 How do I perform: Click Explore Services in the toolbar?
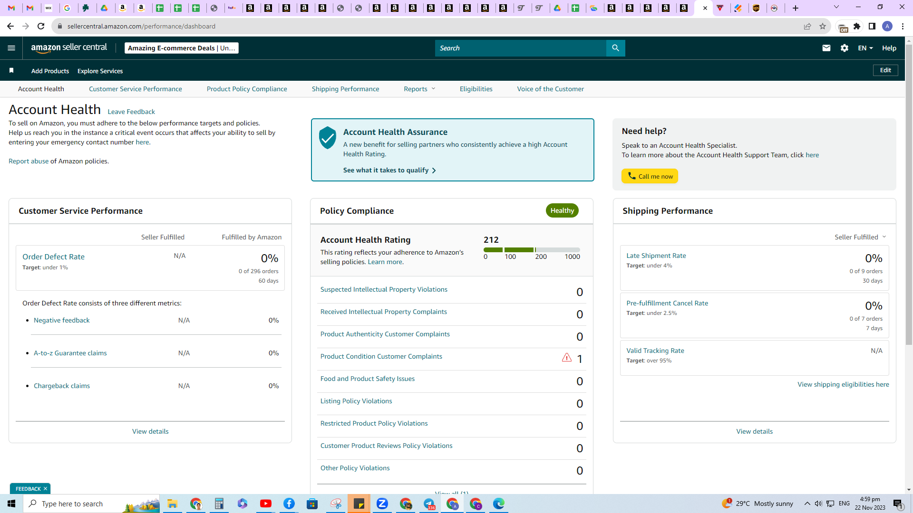coord(100,71)
